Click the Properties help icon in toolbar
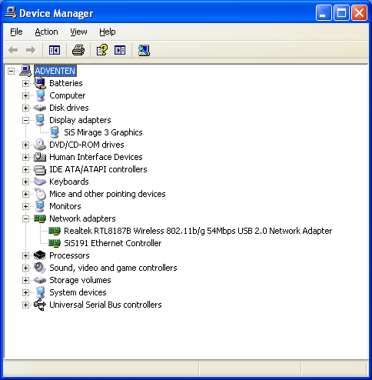The image size is (372, 380). [102, 50]
